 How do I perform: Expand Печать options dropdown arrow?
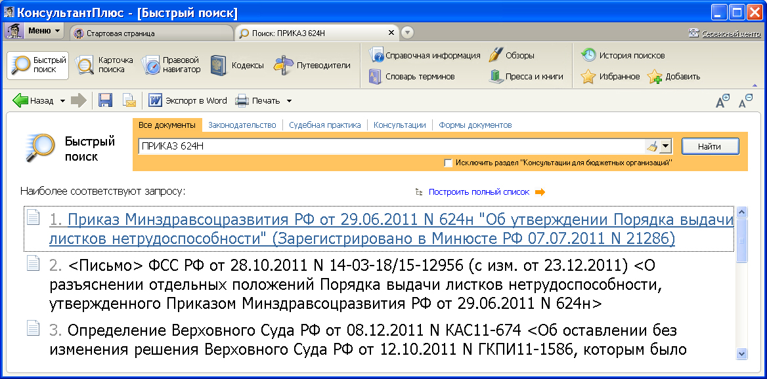[288, 101]
